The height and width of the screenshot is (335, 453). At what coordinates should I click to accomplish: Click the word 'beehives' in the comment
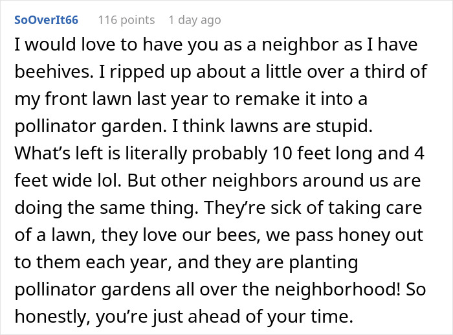click(52, 71)
